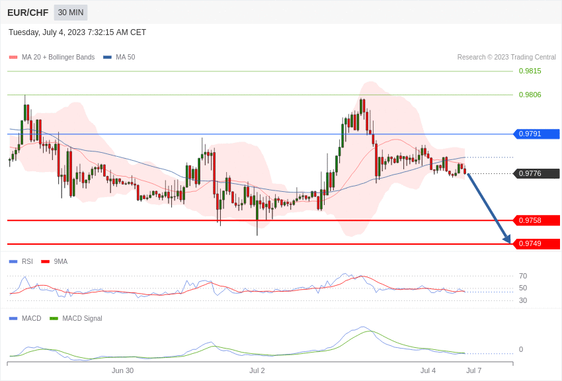562x381 pixels.
Task: Click the 'Jun 30' date axis label
Action: pyautogui.click(x=122, y=370)
